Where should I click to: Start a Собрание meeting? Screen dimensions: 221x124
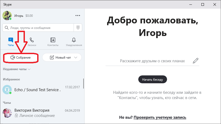coord(20,57)
